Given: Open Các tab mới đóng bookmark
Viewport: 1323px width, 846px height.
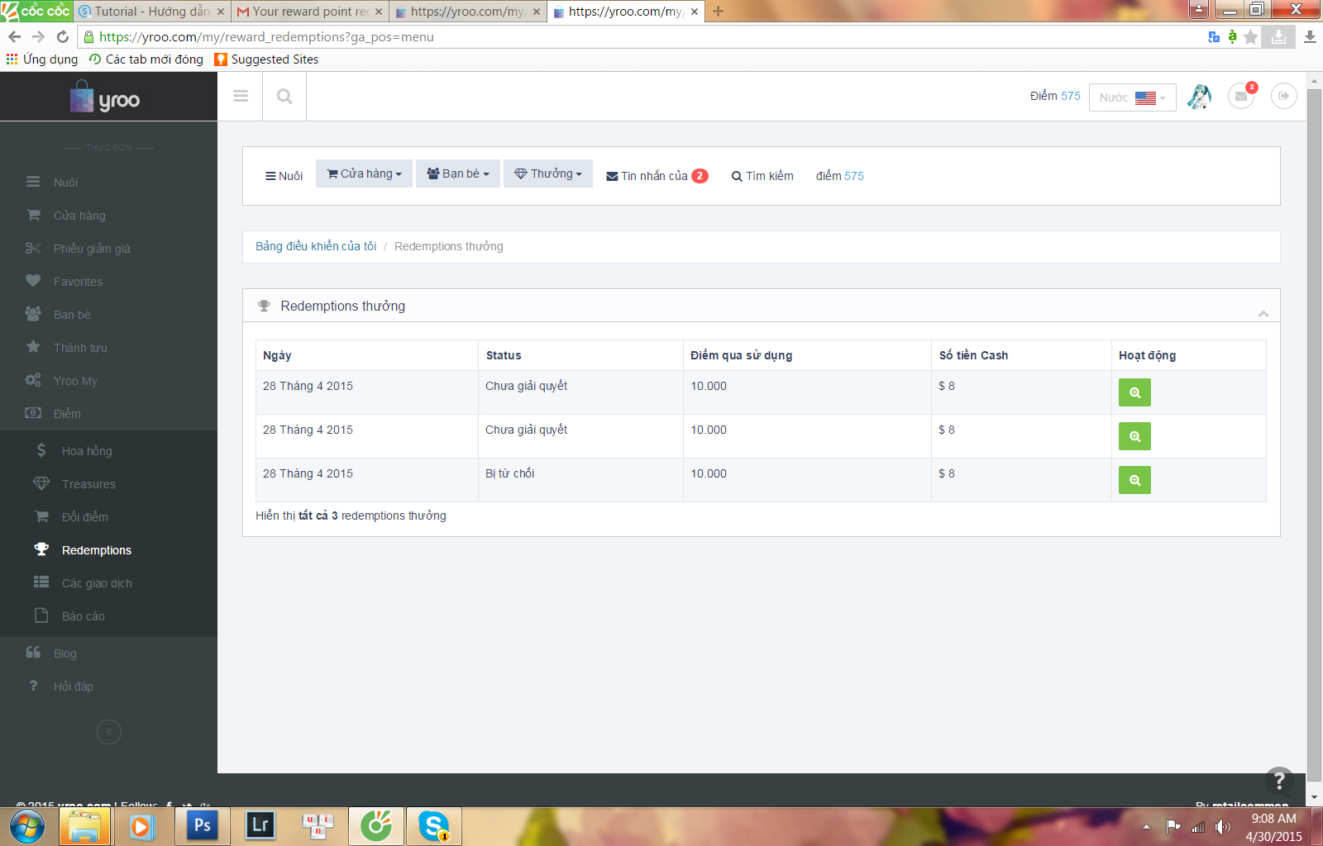Looking at the screenshot, I should coord(146,59).
